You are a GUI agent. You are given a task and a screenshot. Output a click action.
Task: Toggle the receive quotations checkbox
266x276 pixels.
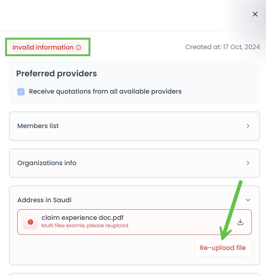coord(21,91)
